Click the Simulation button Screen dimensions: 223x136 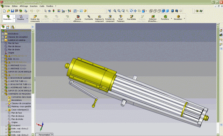178,18
